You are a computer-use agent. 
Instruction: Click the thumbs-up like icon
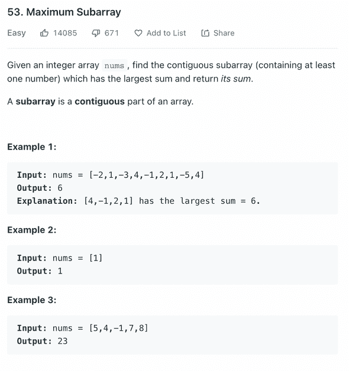[x=44, y=33]
